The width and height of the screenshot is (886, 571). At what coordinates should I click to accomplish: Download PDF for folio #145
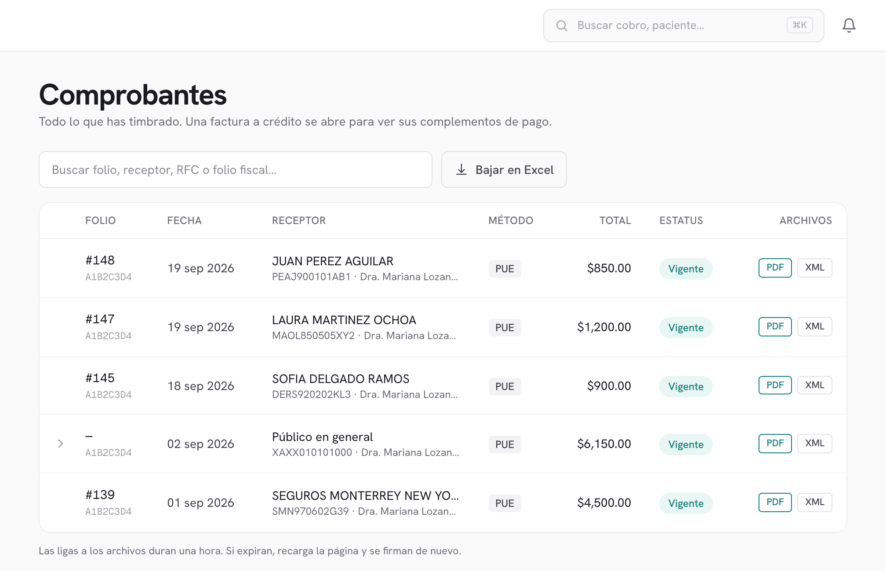pyautogui.click(x=775, y=385)
